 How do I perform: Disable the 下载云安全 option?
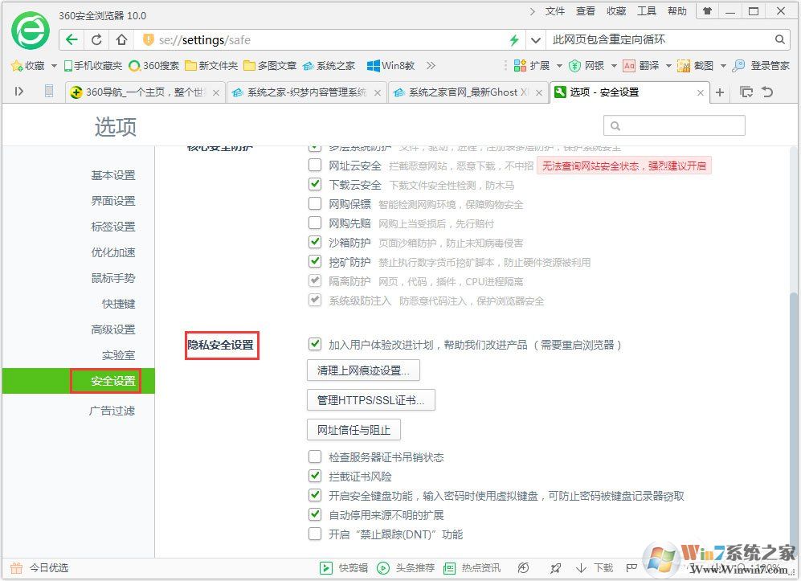point(315,184)
